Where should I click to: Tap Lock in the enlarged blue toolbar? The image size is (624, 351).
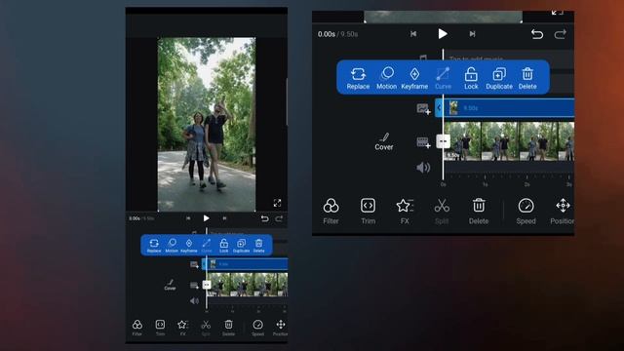pyautogui.click(x=471, y=78)
